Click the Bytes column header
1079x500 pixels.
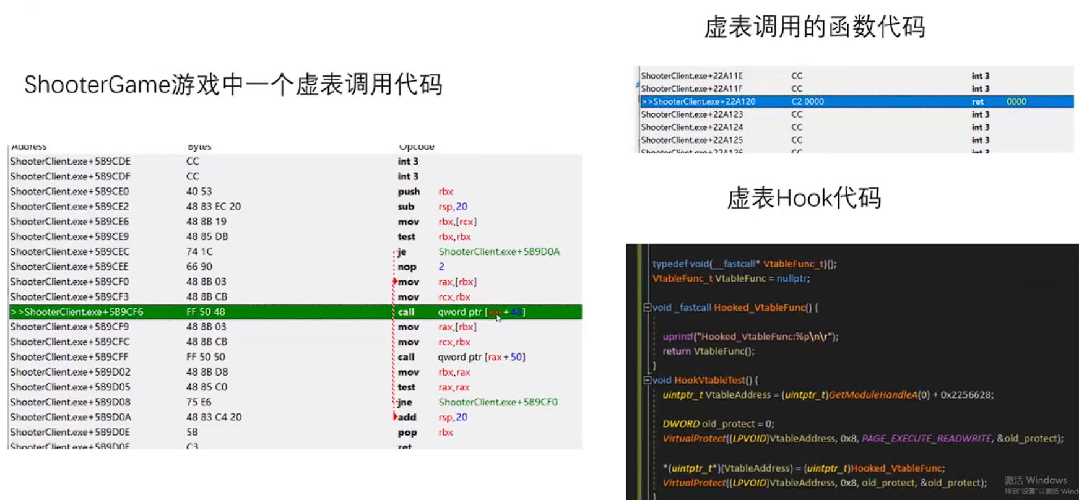199,147
